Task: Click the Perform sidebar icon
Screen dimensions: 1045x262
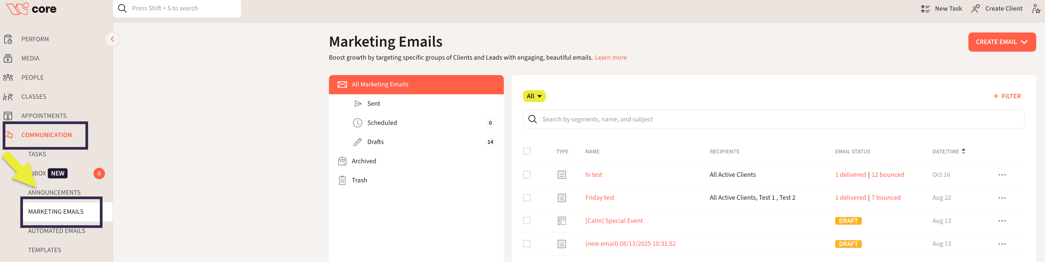Action: (8, 39)
